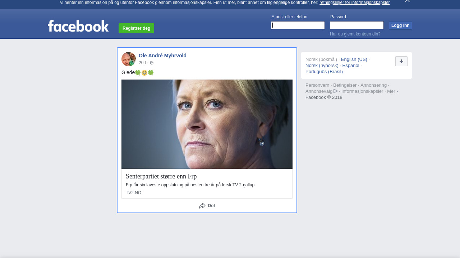Open retningslinjer for informasjonskapsler link
Screen dimensions: 460x258
354,3
